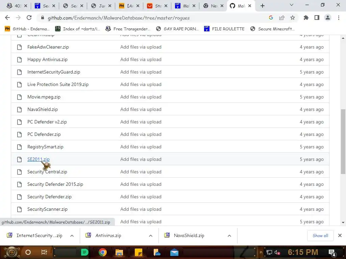Open RegistrySmart.zip file

click(x=45, y=147)
